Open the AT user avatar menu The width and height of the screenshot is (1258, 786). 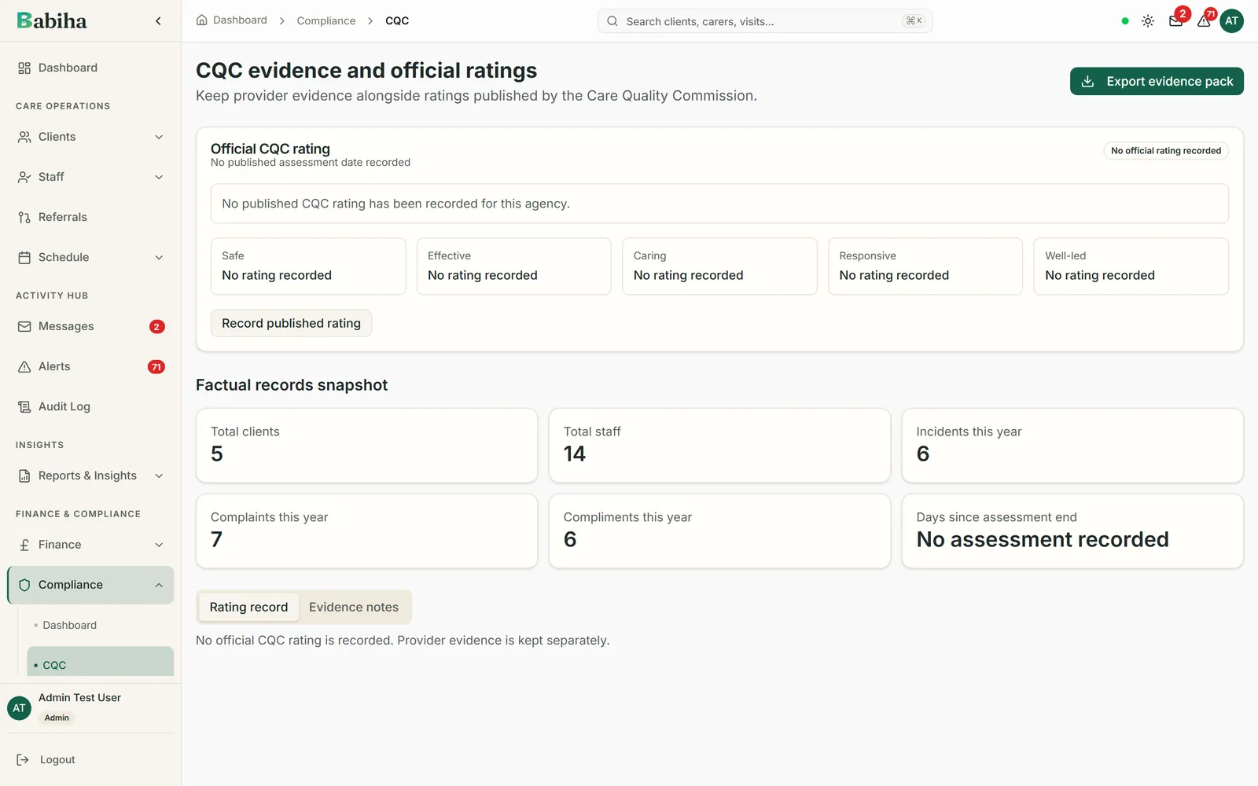1232,21
